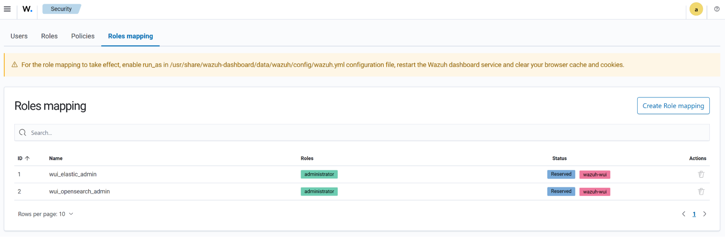Image resolution: width=725 pixels, height=237 pixels.
Task: Open the wui_elastic_admin row
Action: tap(73, 175)
